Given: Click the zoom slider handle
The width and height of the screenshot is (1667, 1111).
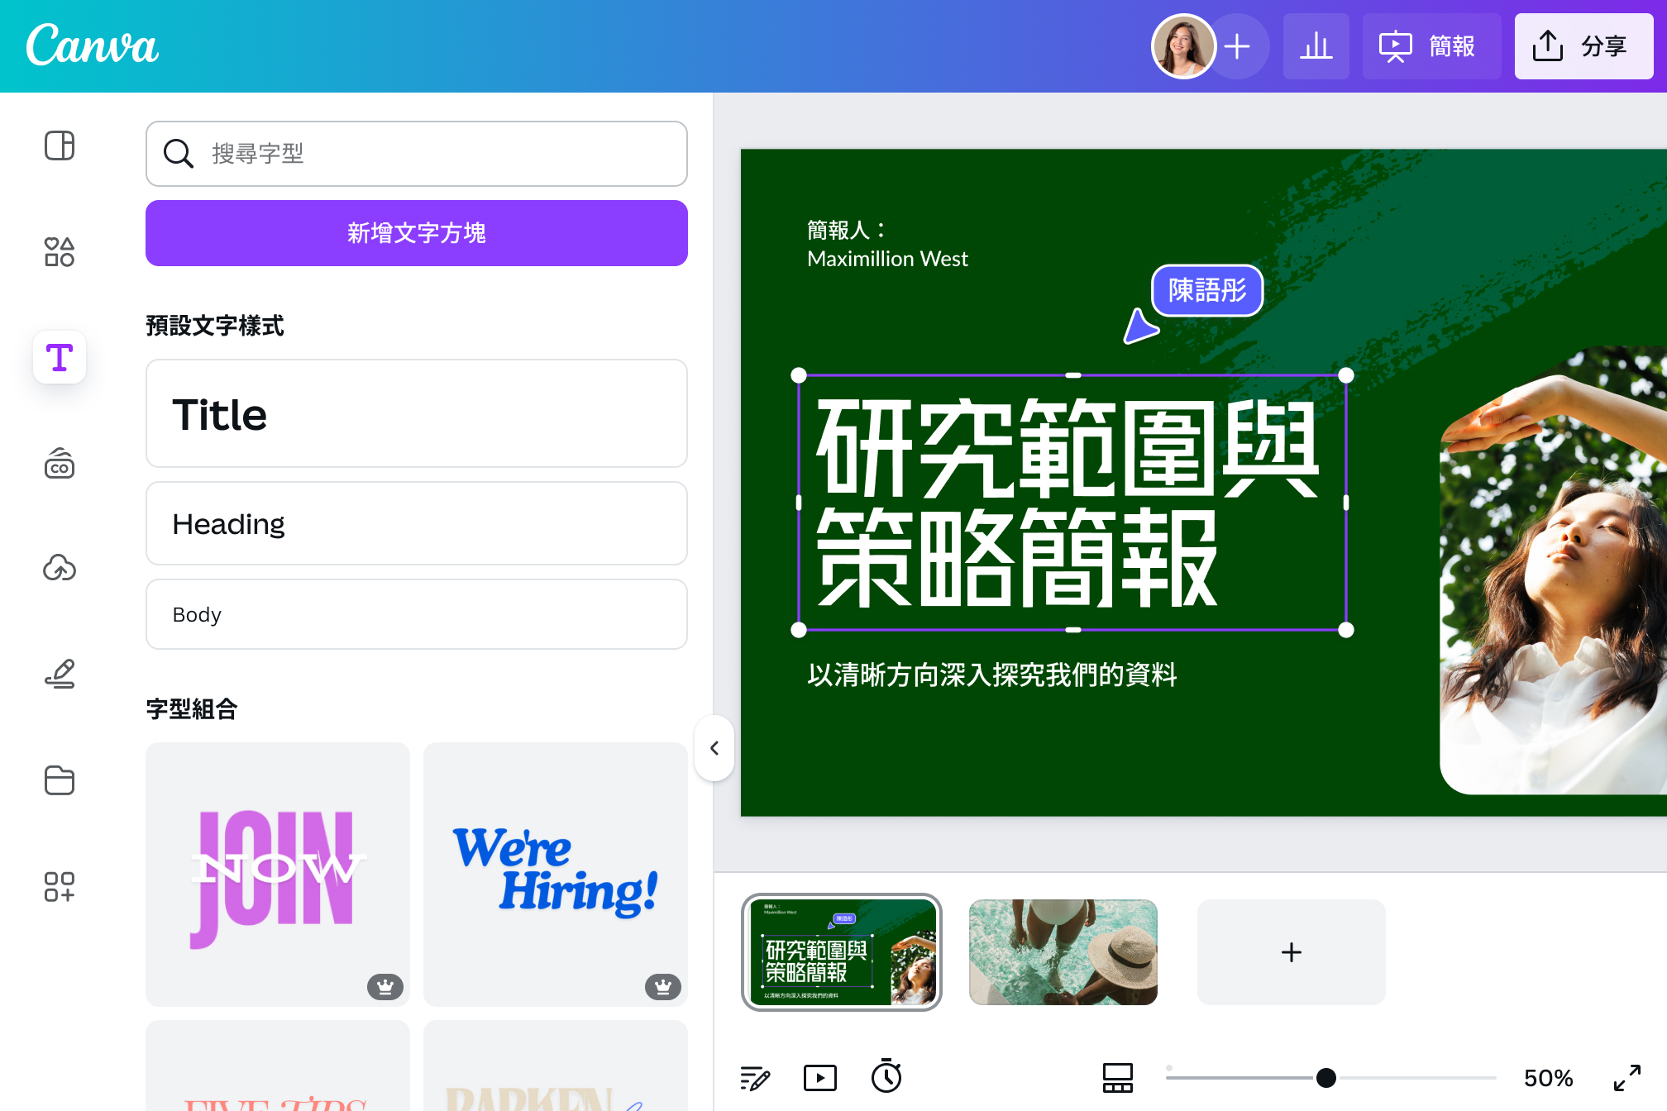Looking at the screenshot, I should (1326, 1078).
